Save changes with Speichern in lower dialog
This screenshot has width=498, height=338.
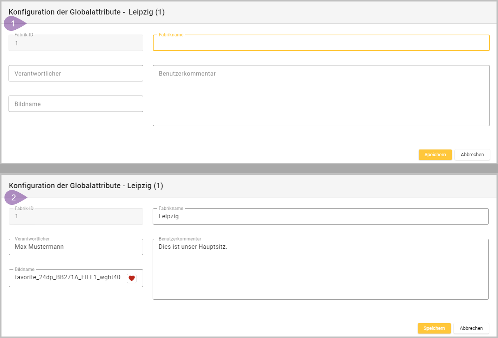coord(434,328)
